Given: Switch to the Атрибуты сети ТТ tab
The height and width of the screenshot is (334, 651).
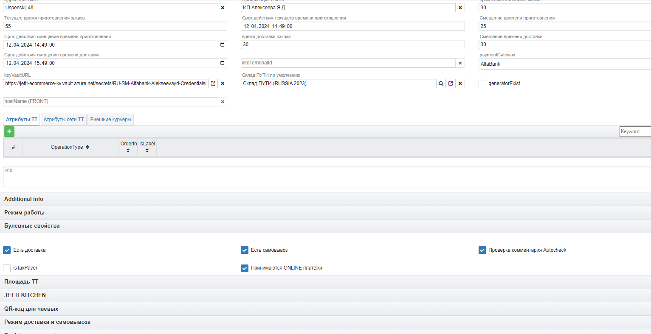Looking at the screenshot, I should (x=64, y=120).
